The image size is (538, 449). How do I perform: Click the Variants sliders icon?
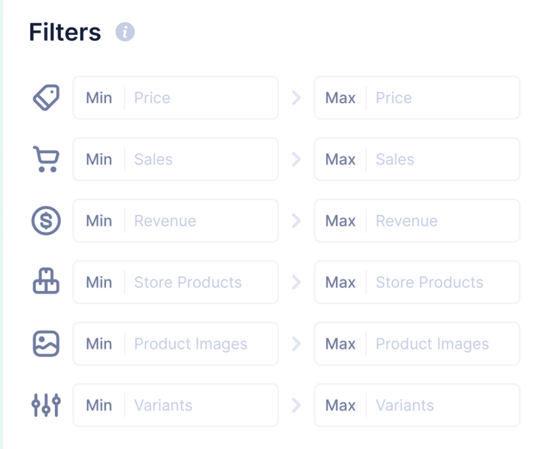click(x=46, y=405)
